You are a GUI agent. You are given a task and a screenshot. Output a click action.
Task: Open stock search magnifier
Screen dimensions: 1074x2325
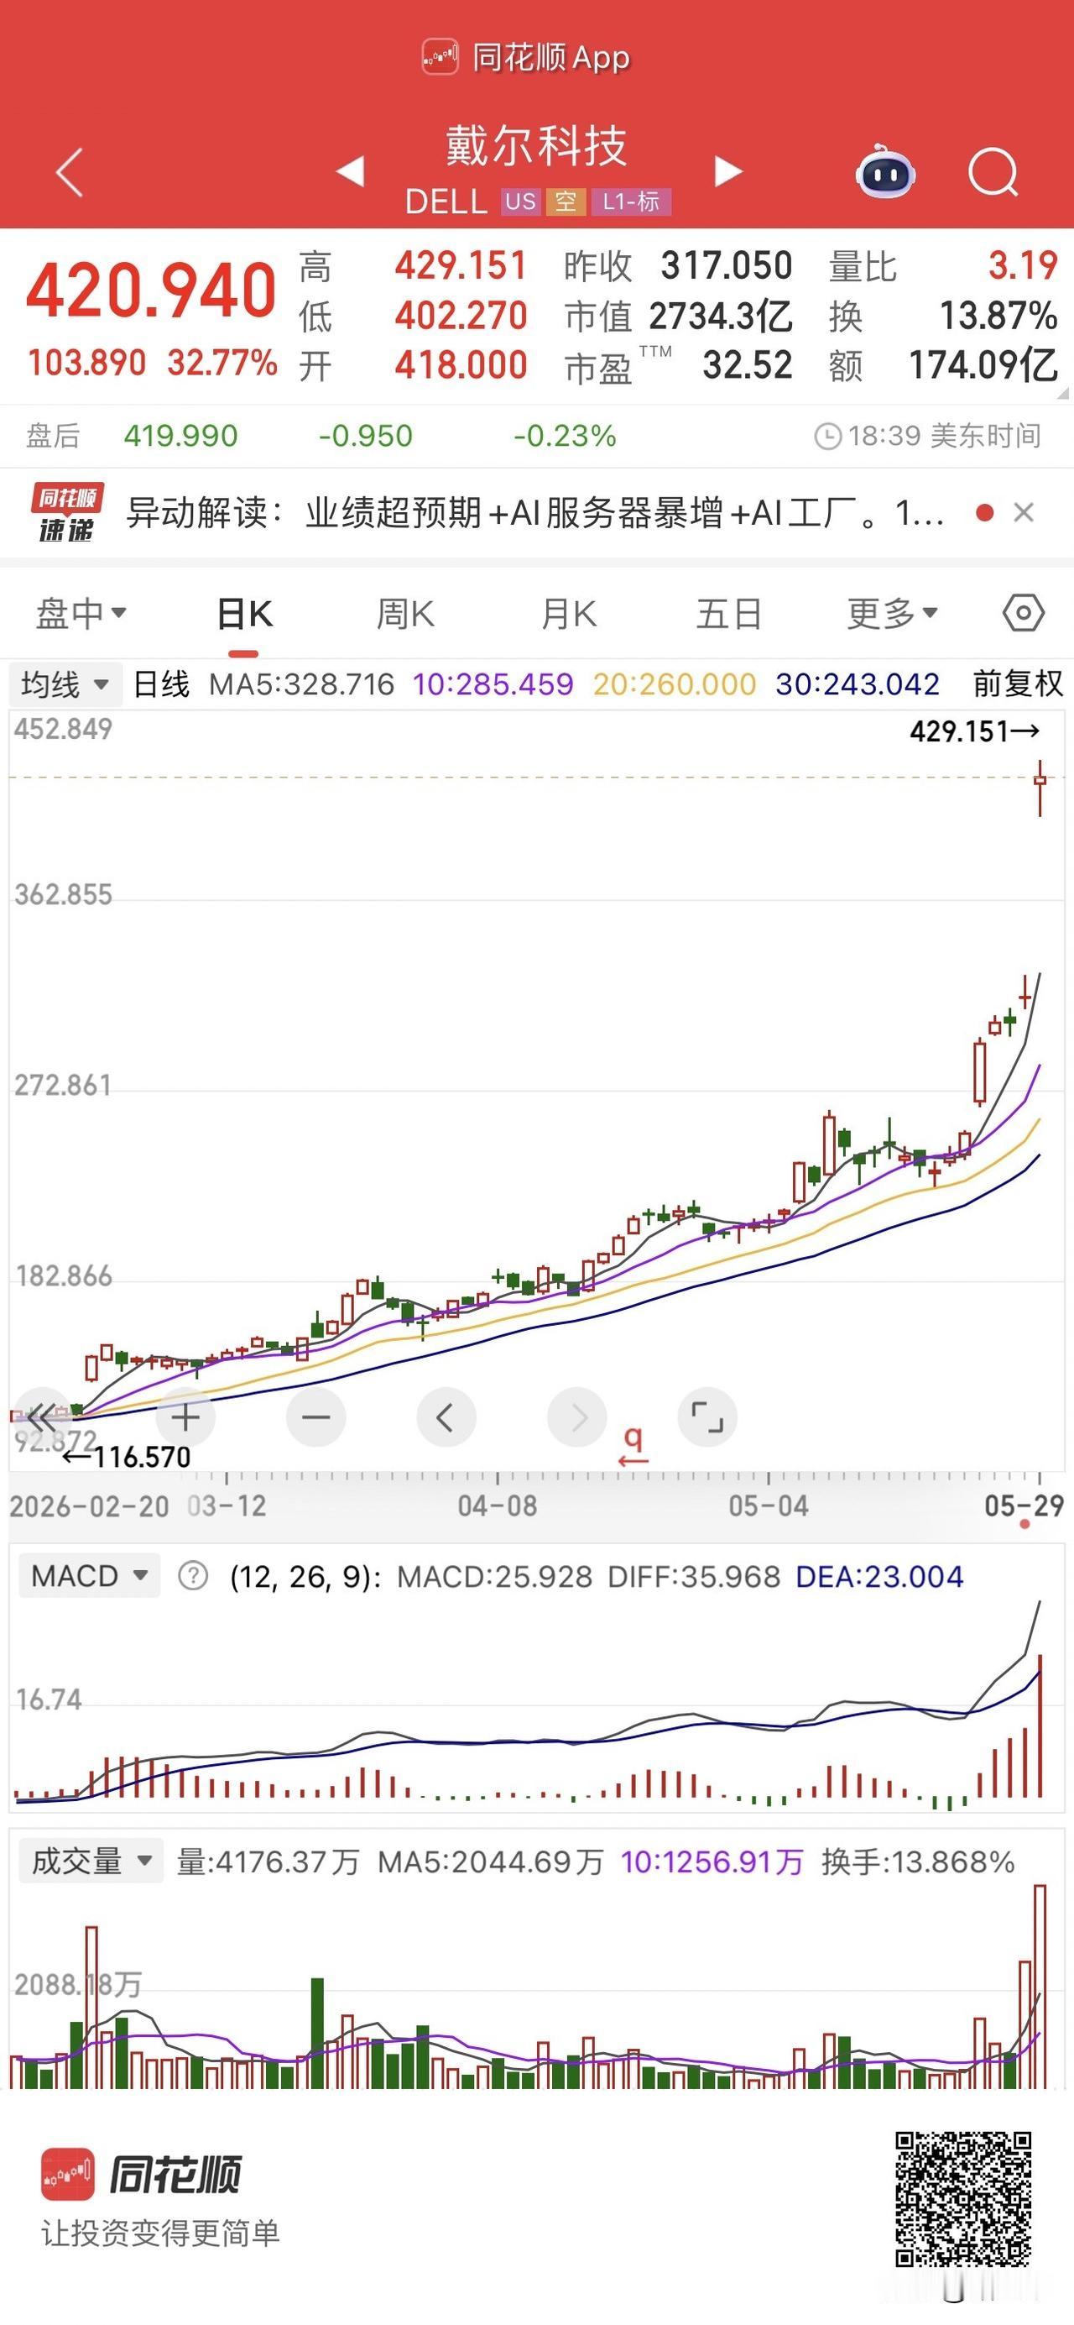(x=993, y=171)
